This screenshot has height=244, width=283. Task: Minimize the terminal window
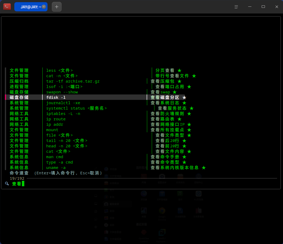250,7
